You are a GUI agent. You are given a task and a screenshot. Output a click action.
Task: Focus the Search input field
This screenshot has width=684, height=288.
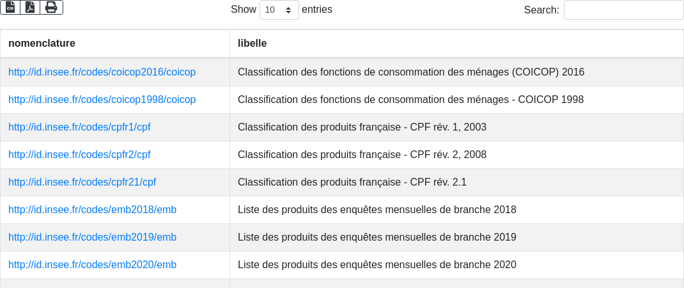tap(623, 10)
